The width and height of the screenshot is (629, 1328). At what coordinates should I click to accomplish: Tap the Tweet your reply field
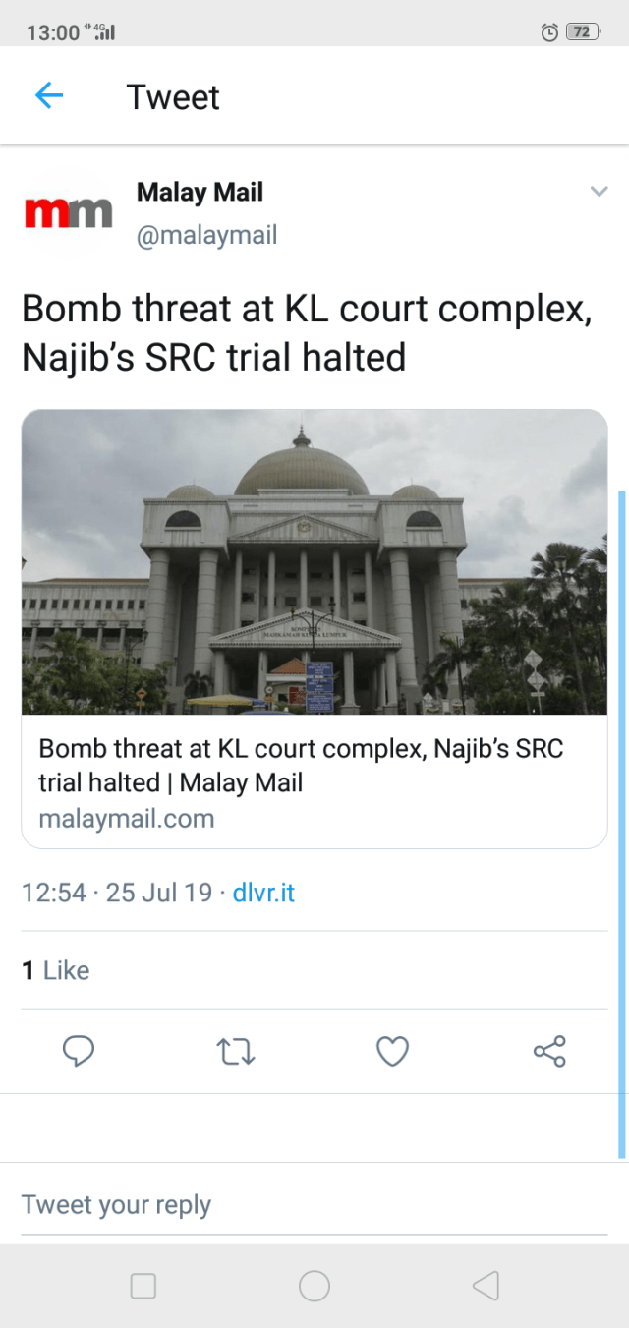coord(314,1205)
